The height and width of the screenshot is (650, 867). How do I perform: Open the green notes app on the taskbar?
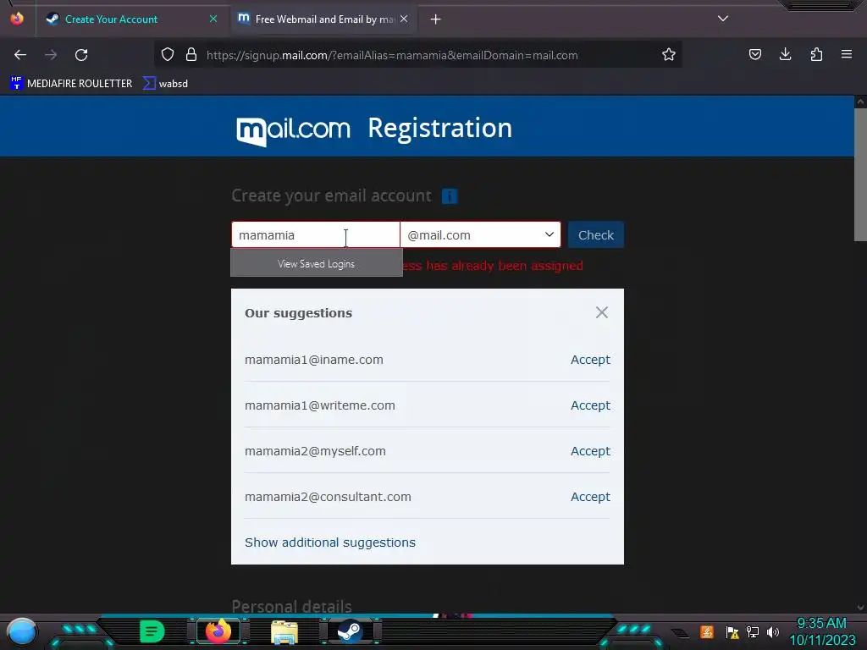(x=152, y=631)
